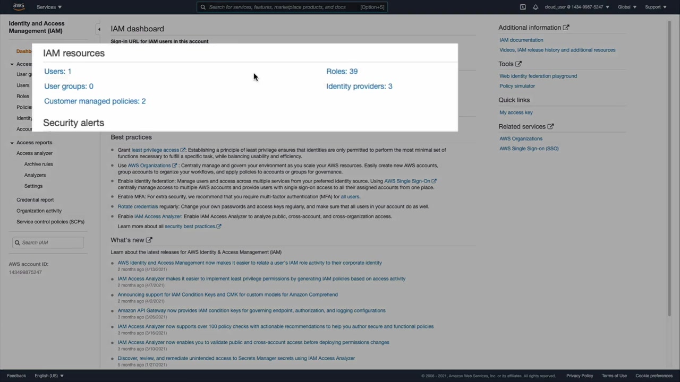Collapse the Access management section arrow
The image size is (680, 382).
12,64
